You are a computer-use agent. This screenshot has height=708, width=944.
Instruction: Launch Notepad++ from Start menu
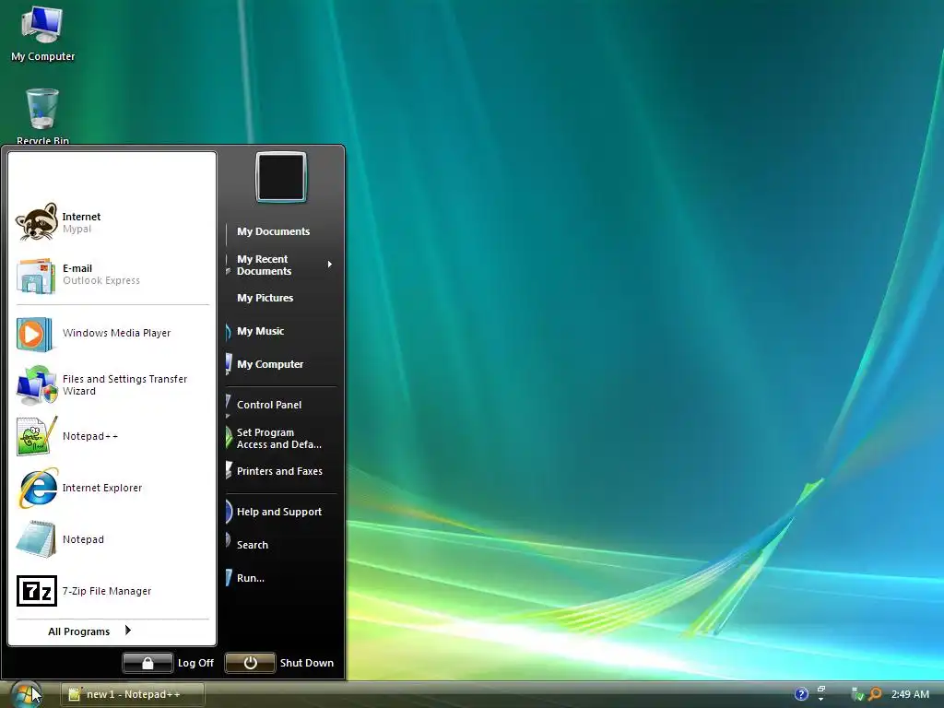[x=112, y=436]
